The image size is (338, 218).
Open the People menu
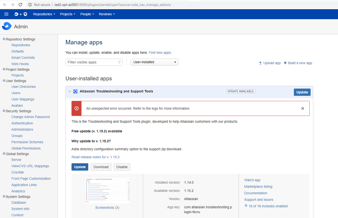[x=87, y=14]
